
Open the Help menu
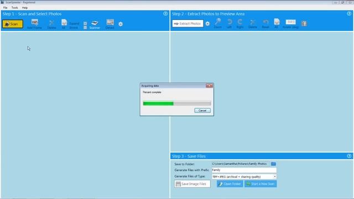pyautogui.click(x=25, y=8)
